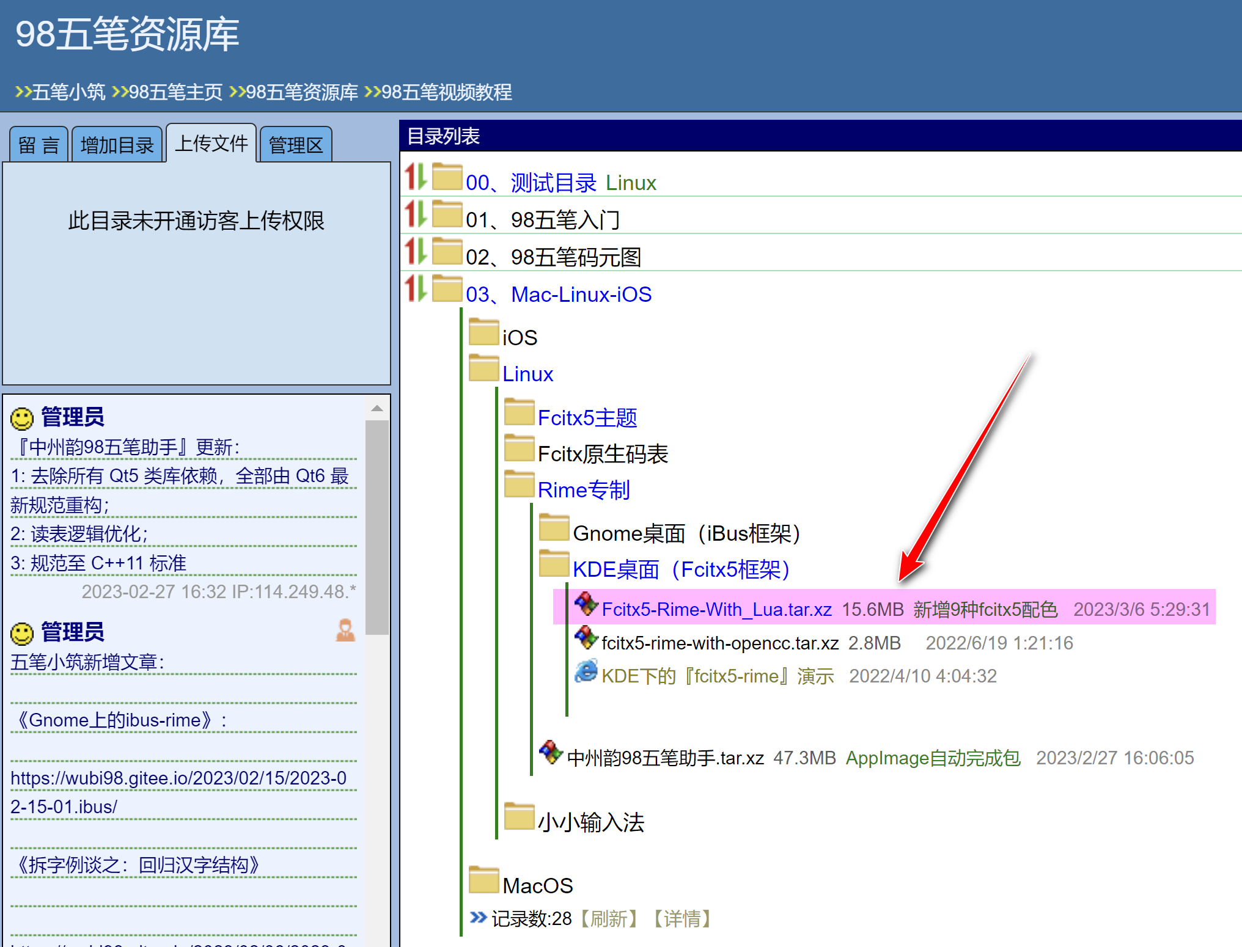
Task: Click the browser icon of the KDE下的 fcitx5-rime 演示 entry
Action: click(x=586, y=671)
